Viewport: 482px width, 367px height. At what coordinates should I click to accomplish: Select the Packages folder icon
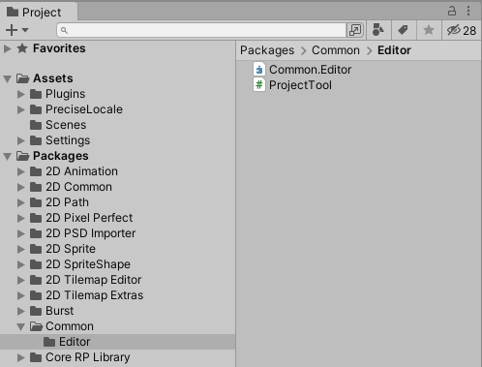[23, 156]
